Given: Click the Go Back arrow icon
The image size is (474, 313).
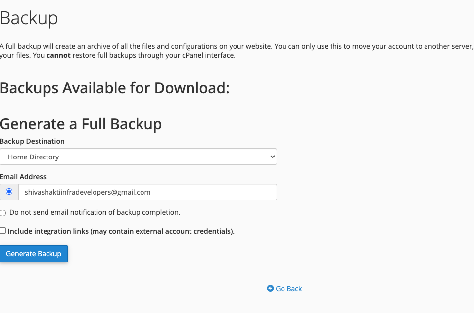Looking at the screenshot, I should (270, 289).
